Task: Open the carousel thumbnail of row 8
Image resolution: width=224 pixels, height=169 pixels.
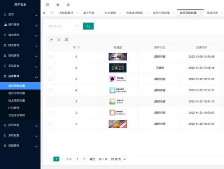Action: 118,57
